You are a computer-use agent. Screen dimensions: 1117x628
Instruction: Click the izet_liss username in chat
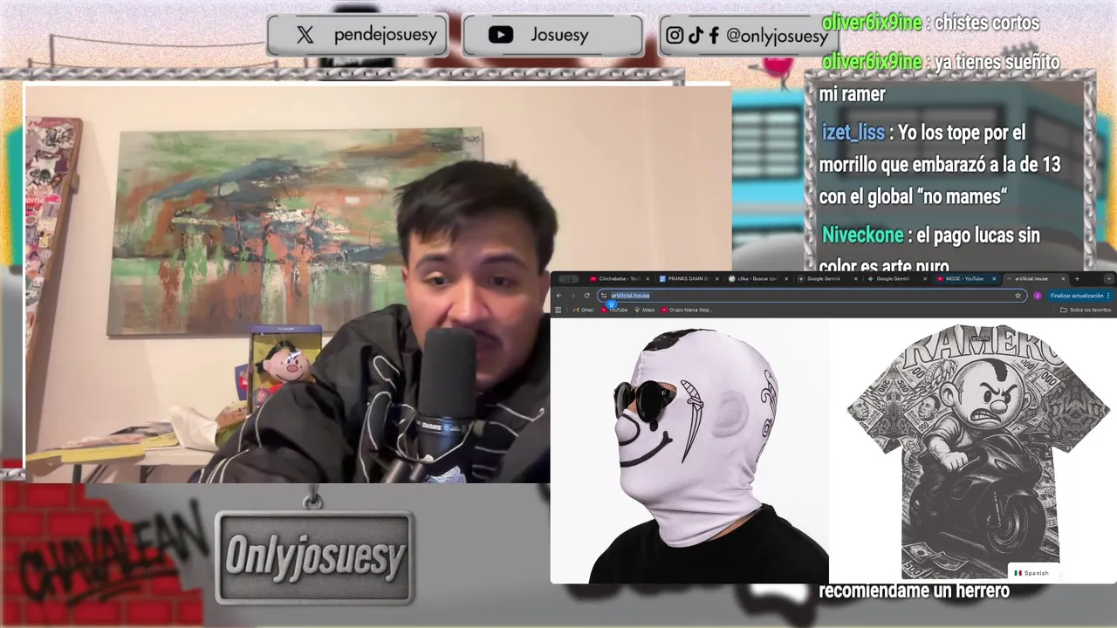tap(853, 133)
